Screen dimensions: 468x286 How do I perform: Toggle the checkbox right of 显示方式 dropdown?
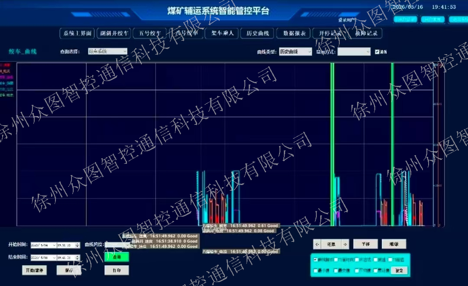click(377, 52)
